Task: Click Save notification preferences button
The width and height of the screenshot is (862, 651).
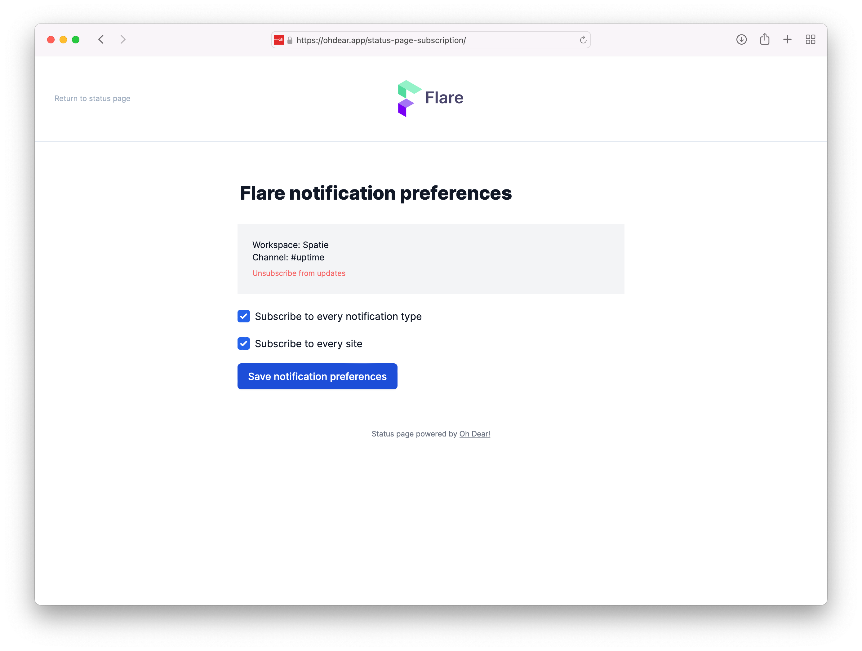Action: pos(317,376)
